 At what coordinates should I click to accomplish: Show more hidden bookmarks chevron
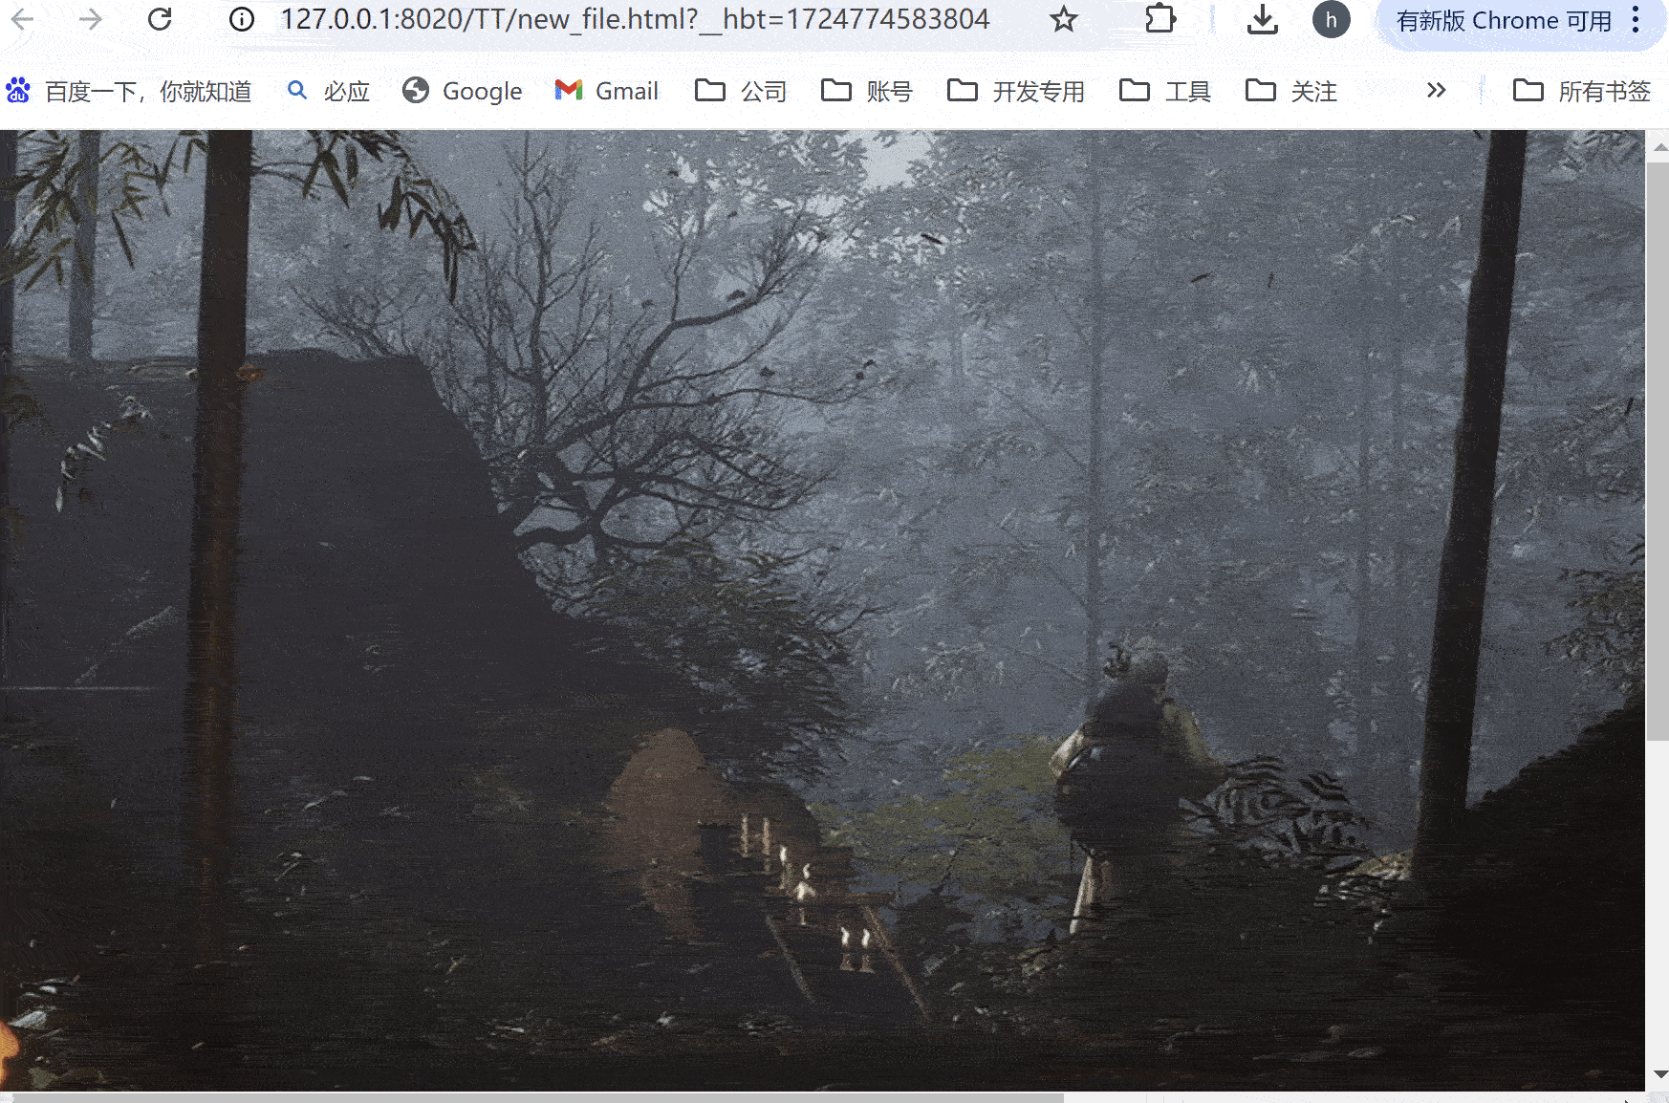click(1436, 91)
